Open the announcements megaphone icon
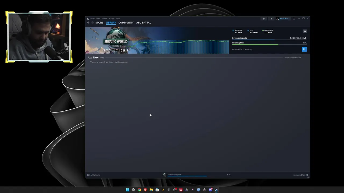This screenshot has height=193, width=344. pos(264,19)
